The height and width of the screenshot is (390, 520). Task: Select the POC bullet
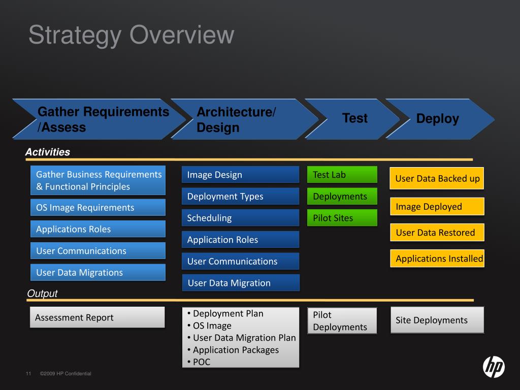pos(199,362)
